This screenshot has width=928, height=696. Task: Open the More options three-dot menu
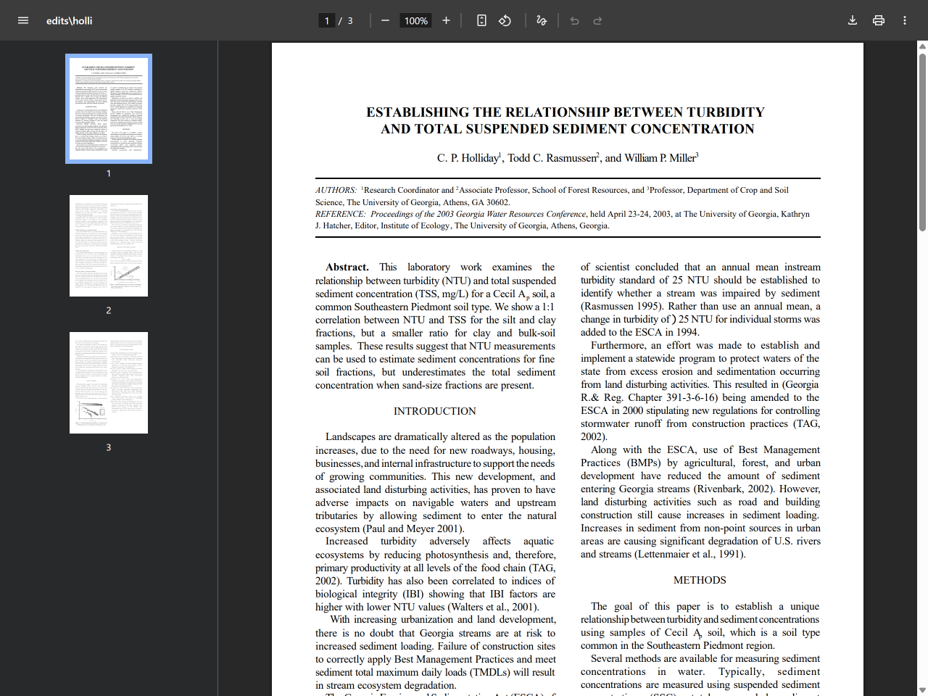(x=904, y=20)
